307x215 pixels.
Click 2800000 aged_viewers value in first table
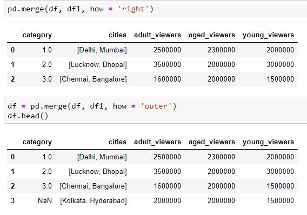pyautogui.click(x=221, y=64)
